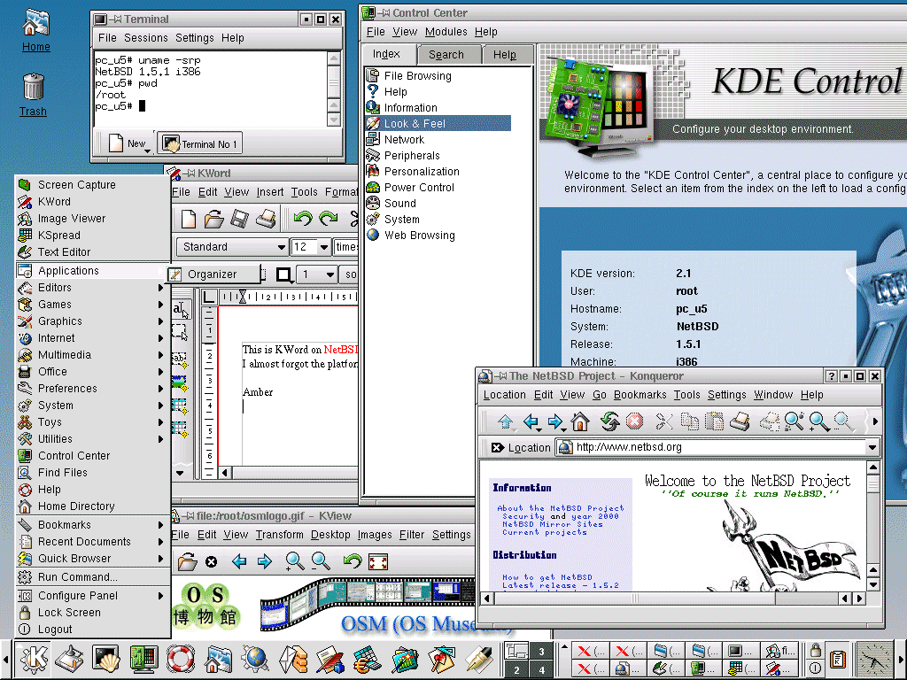Save the KWord document with floppy icon
This screenshot has height=680, width=907.
click(x=239, y=220)
